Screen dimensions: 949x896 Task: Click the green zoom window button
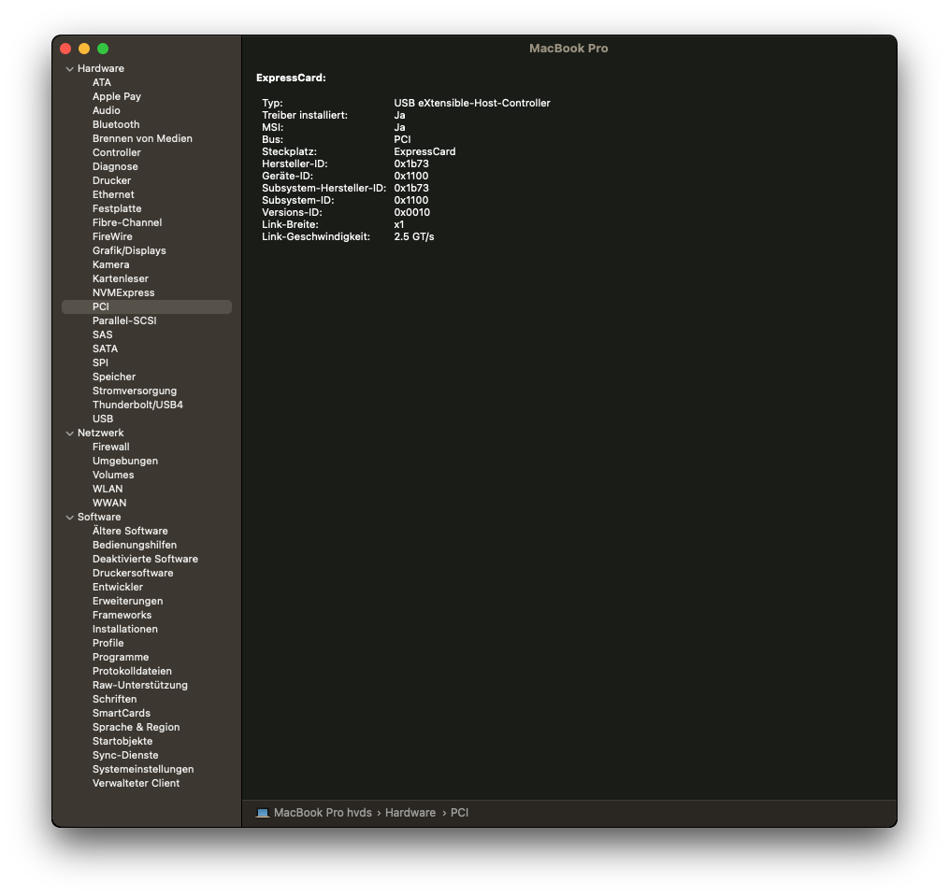103,49
